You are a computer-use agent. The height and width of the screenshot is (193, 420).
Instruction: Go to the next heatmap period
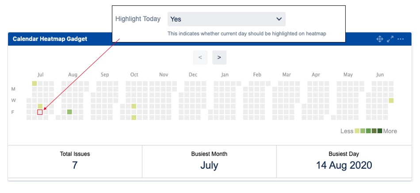(x=219, y=58)
